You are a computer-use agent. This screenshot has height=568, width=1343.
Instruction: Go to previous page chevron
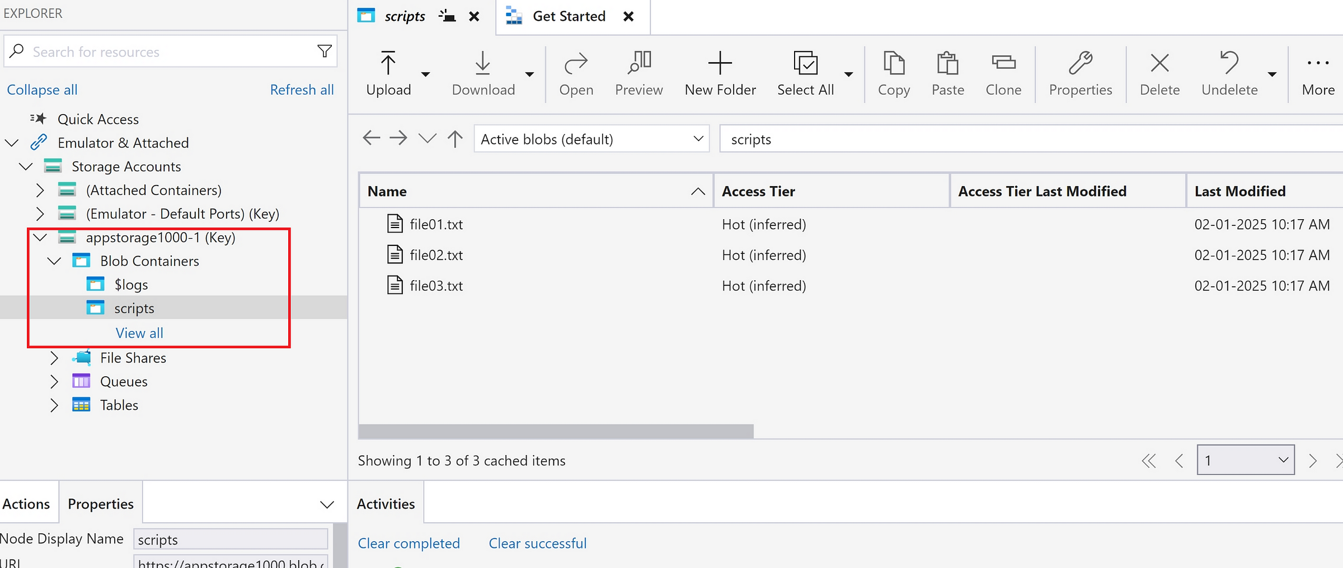click(1180, 460)
